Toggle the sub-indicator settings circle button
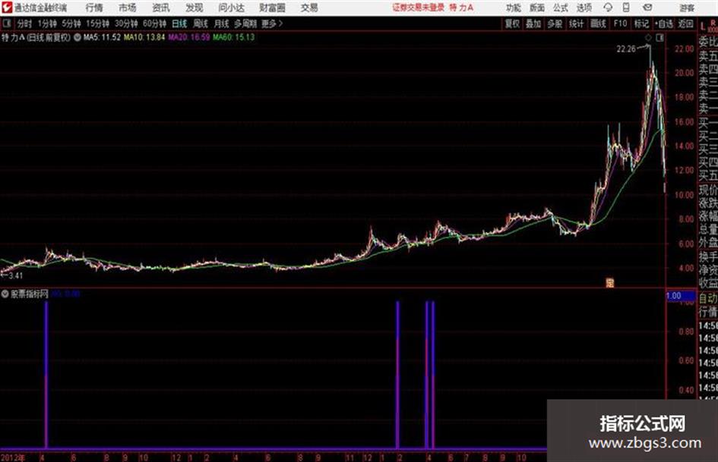Image resolution: width=718 pixels, height=462 pixels. [x=5, y=294]
